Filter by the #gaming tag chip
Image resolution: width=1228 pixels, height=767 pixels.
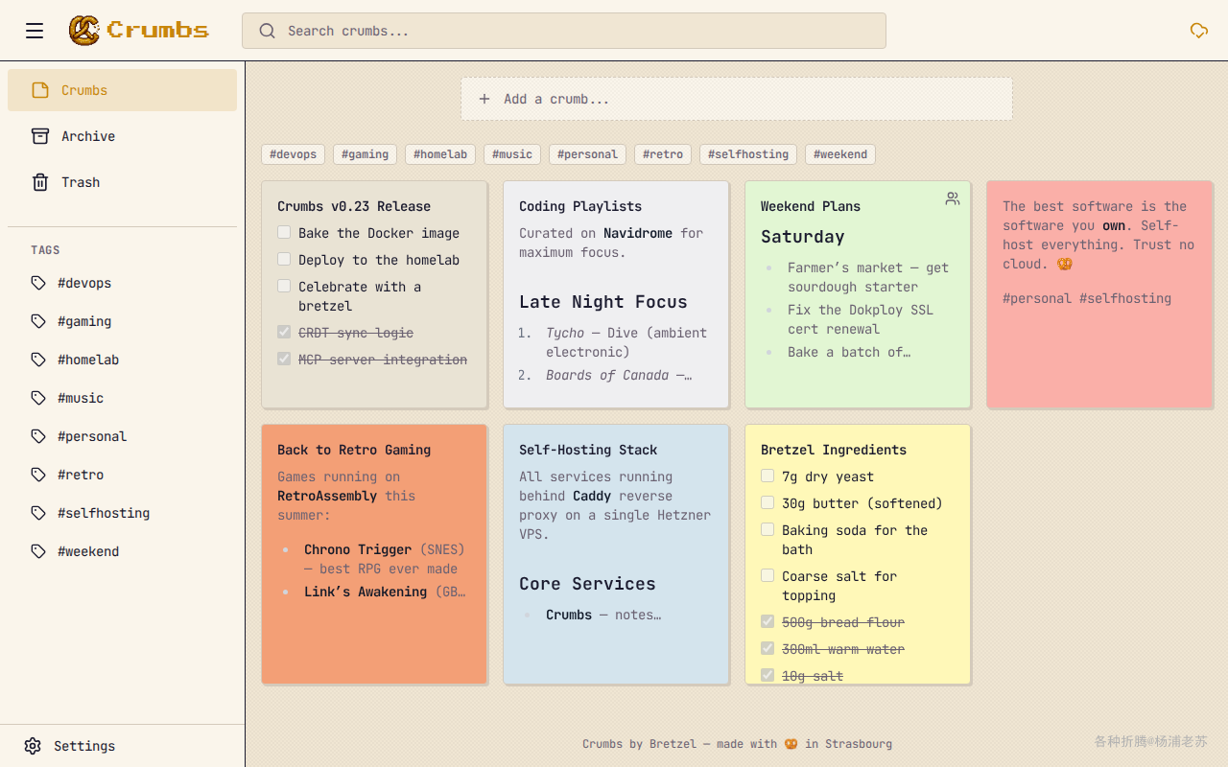tap(366, 154)
